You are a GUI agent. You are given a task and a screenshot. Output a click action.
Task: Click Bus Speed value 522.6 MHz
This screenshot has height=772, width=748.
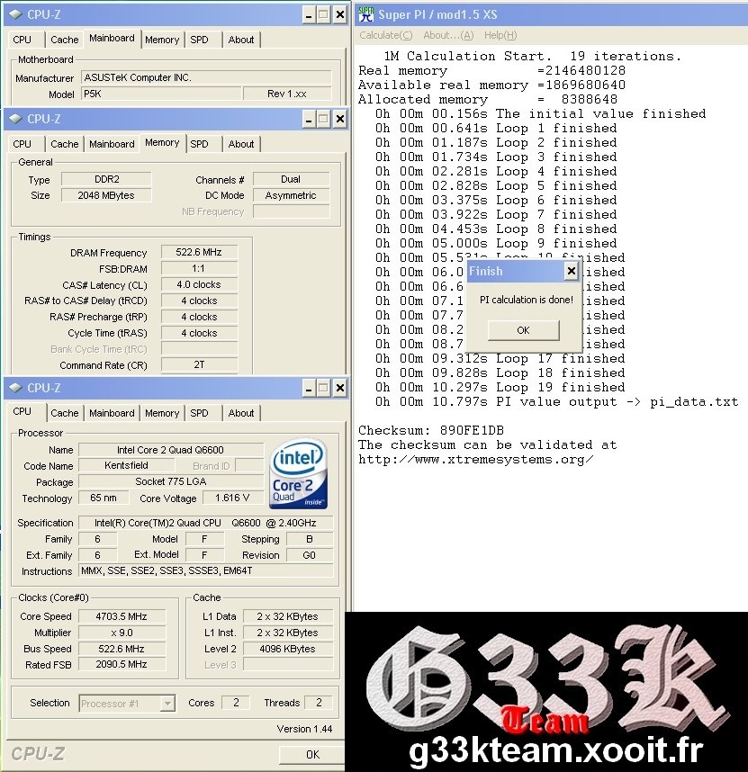point(122,649)
